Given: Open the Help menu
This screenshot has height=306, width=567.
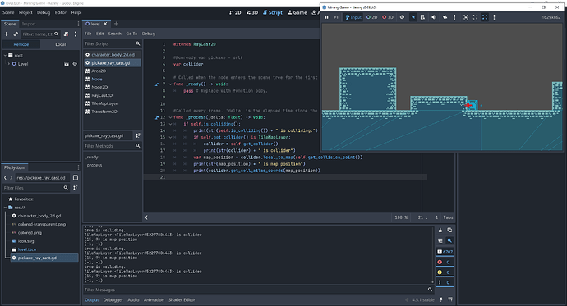Looking at the screenshot, I should coord(76,12).
